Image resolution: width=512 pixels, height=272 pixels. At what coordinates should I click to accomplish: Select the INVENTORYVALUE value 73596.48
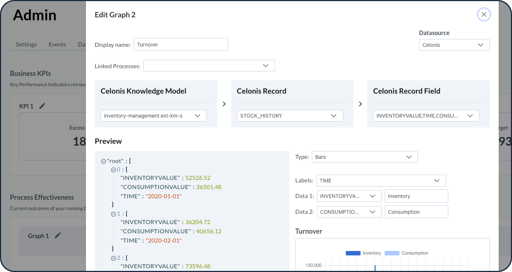[x=198, y=266]
